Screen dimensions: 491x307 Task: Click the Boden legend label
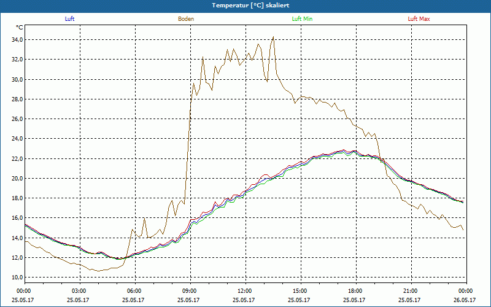(x=186, y=19)
